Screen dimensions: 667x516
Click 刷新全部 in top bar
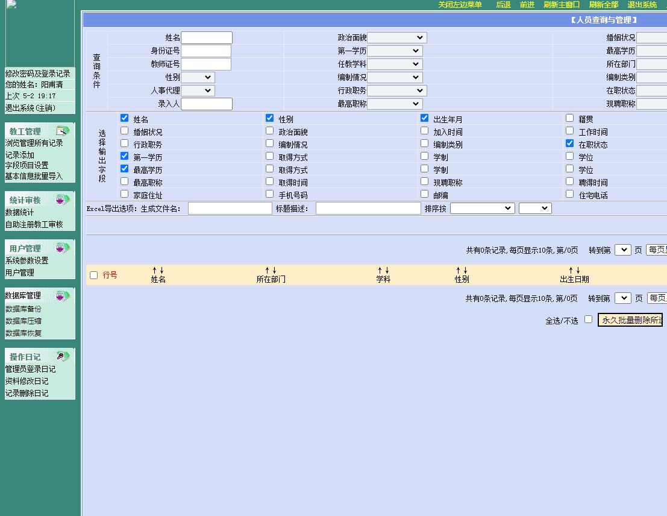[604, 5]
